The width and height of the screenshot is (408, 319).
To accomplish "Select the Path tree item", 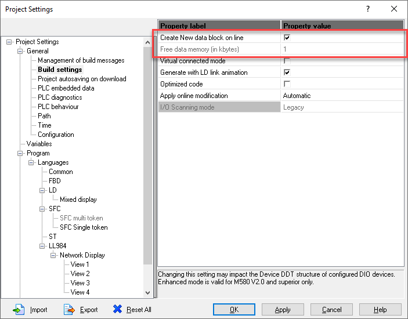I will pos(44,116).
